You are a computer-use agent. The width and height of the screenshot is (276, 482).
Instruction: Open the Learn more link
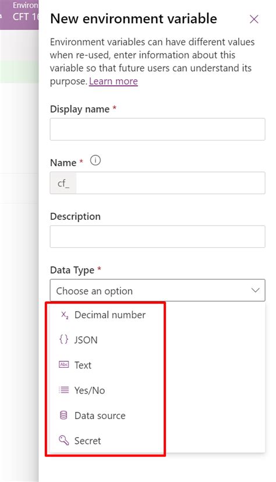pyautogui.click(x=114, y=81)
